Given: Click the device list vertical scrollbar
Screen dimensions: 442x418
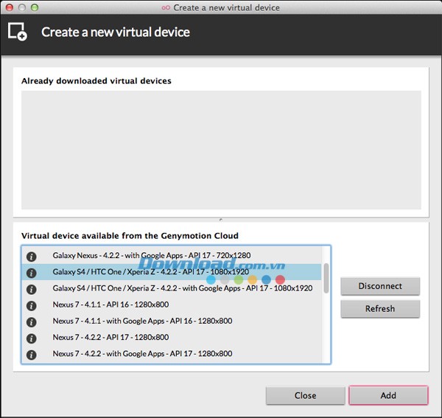Looking at the screenshot, I should [x=326, y=279].
